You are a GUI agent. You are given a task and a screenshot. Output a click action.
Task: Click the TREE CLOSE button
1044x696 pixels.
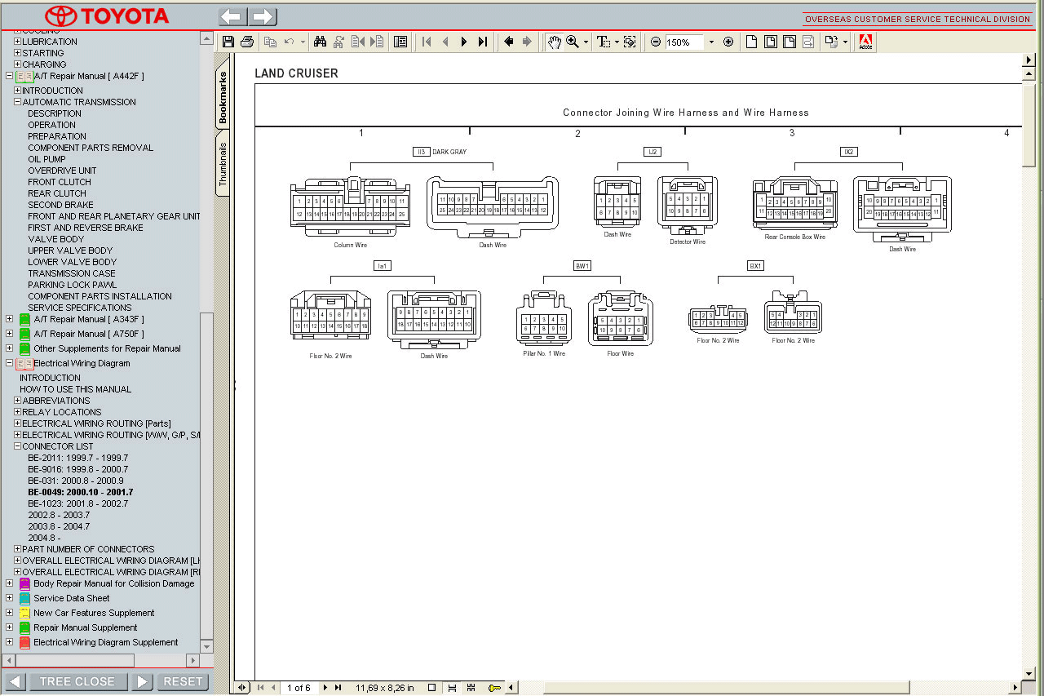tap(77, 681)
